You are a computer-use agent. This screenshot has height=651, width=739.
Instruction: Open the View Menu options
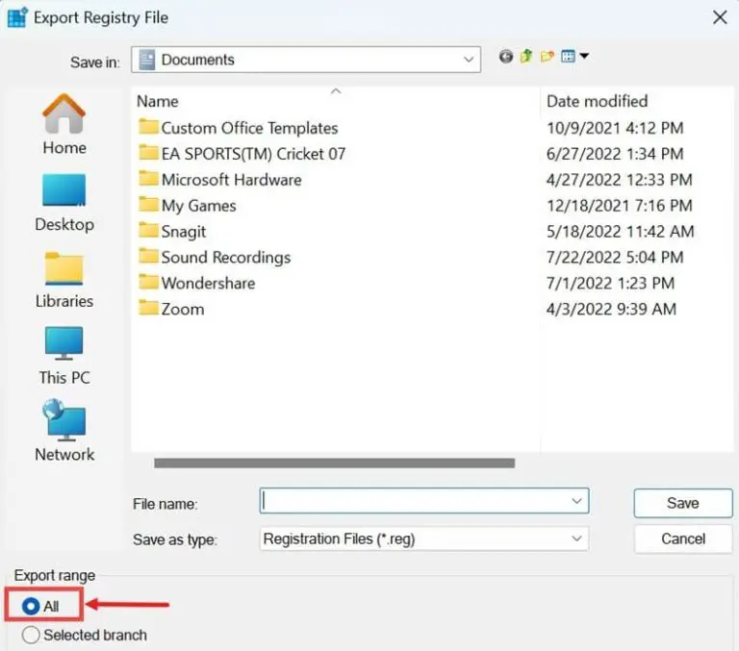(x=573, y=57)
